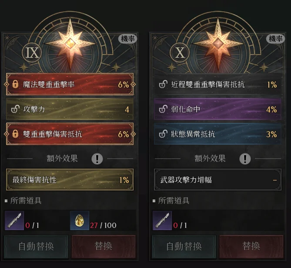Lock the 弱化命中 stat row
Screen dimensions: 291x268
(163, 109)
